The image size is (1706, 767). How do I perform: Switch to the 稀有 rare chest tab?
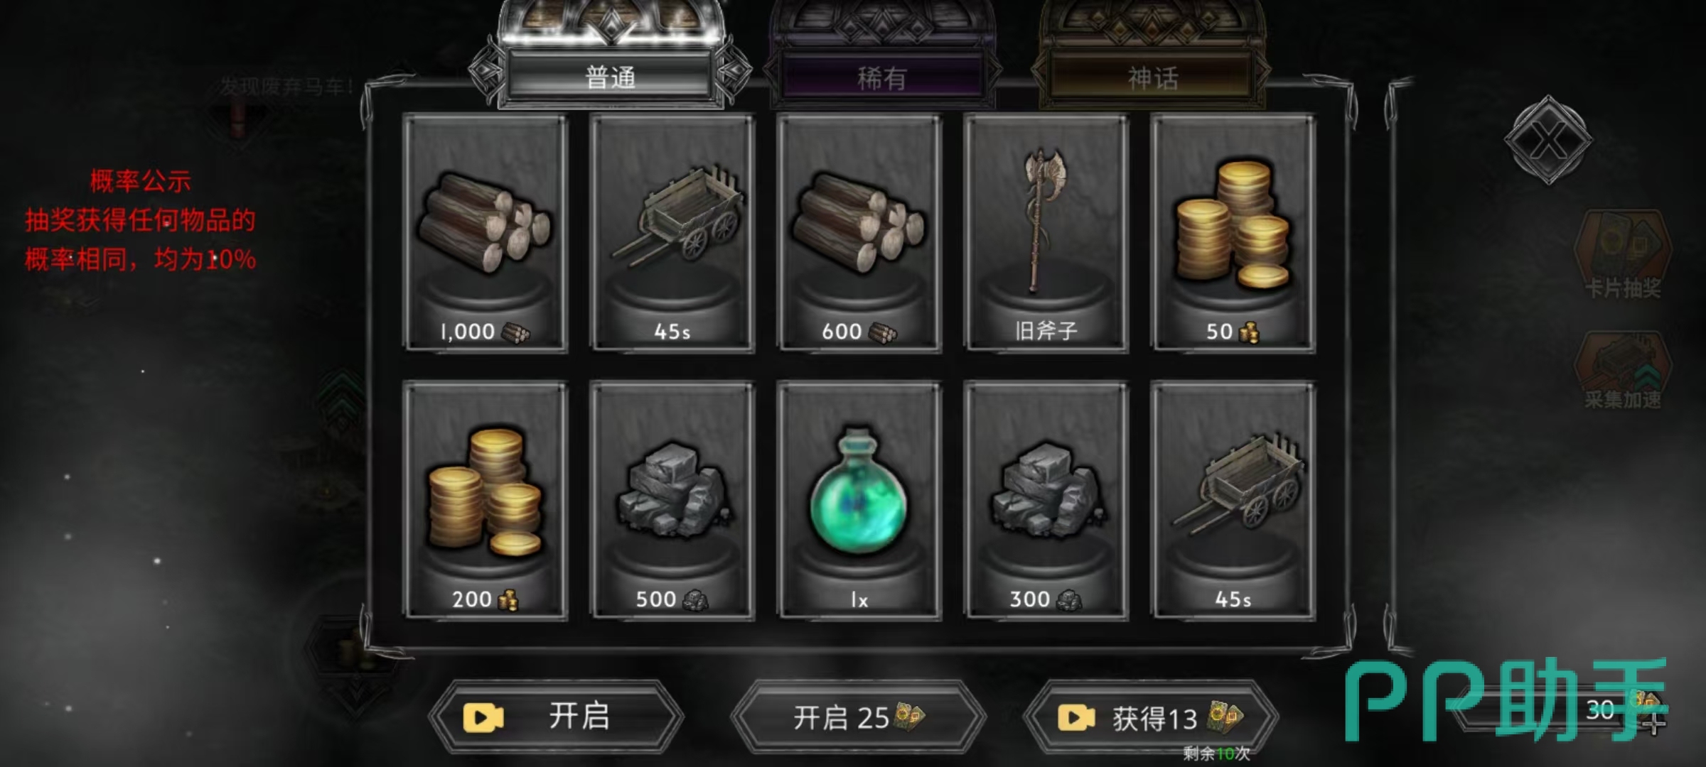pyautogui.click(x=882, y=77)
